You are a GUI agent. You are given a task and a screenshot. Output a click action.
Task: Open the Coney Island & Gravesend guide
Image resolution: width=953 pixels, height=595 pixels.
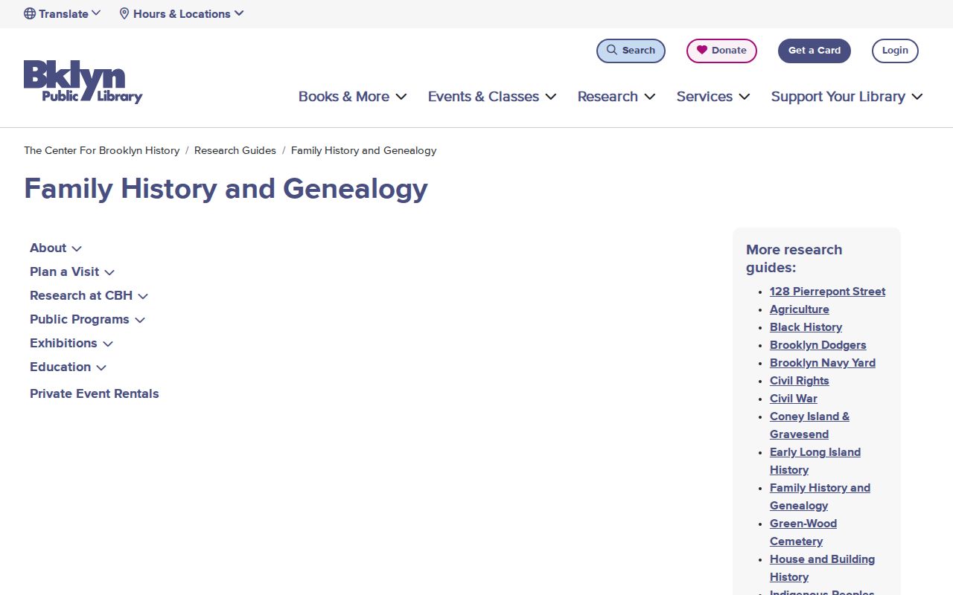pyautogui.click(x=809, y=425)
